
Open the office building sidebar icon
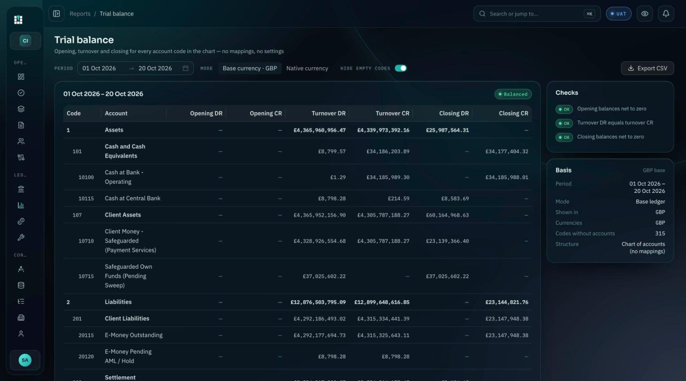coord(21,318)
